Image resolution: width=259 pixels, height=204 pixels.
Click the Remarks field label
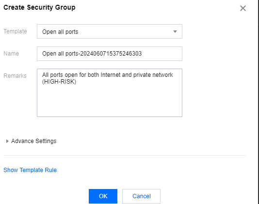[x=15, y=76]
